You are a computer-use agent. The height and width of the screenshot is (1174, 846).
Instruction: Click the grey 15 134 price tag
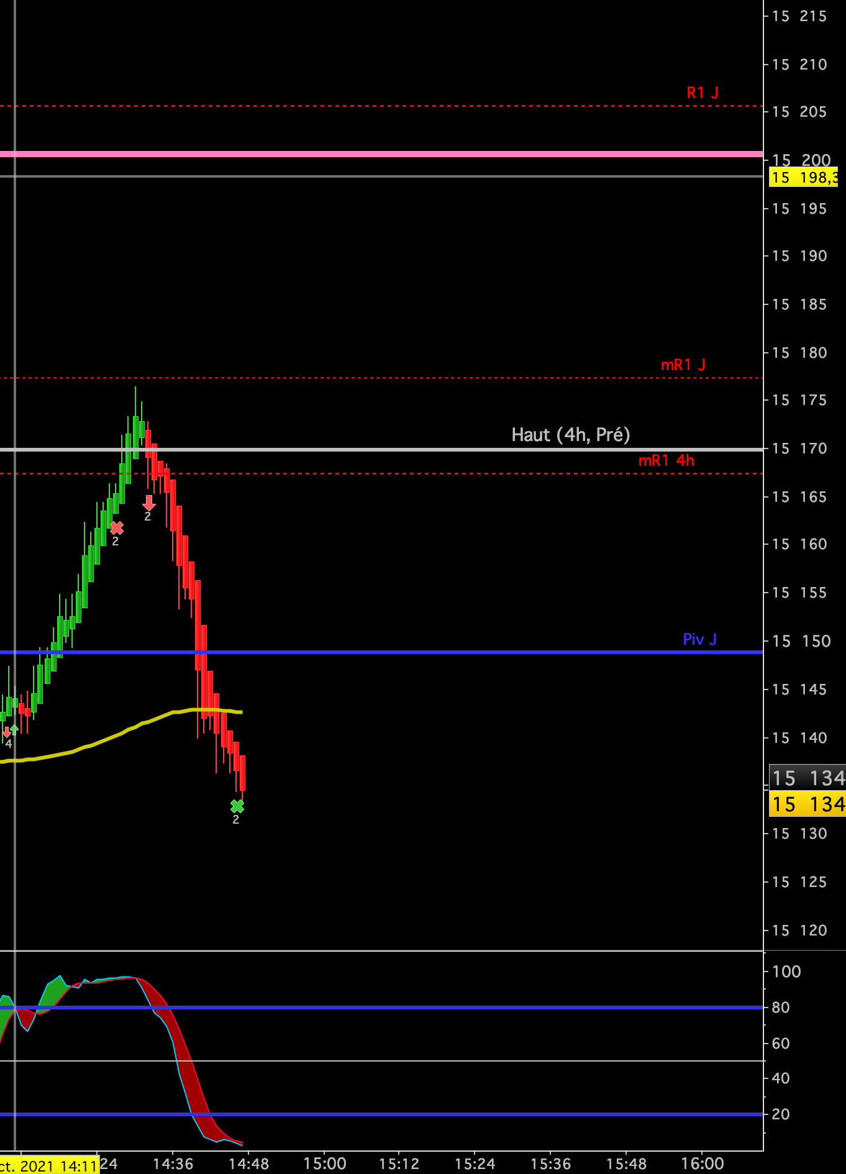pos(807,778)
